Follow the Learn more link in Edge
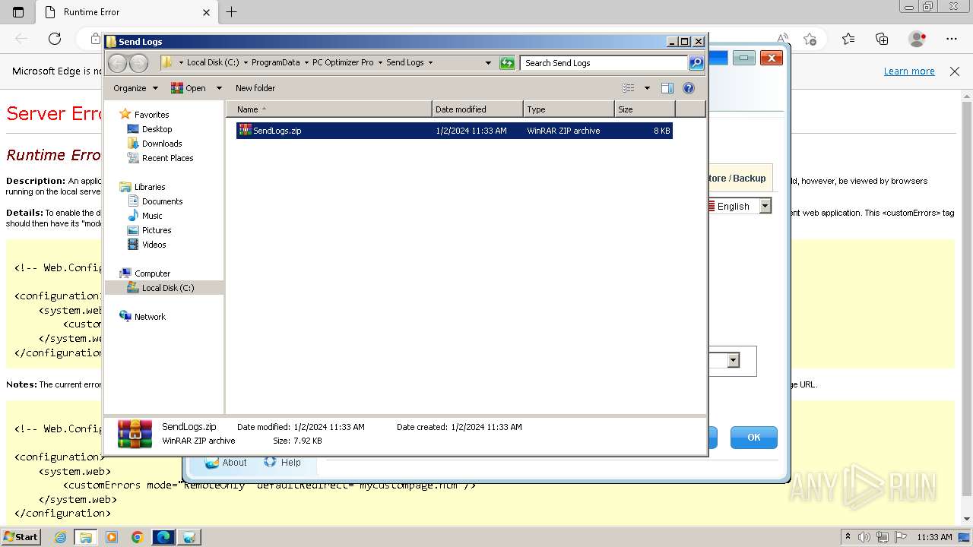Image resolution: width=973 pixels, height=547 pixels. coord(909,71)
